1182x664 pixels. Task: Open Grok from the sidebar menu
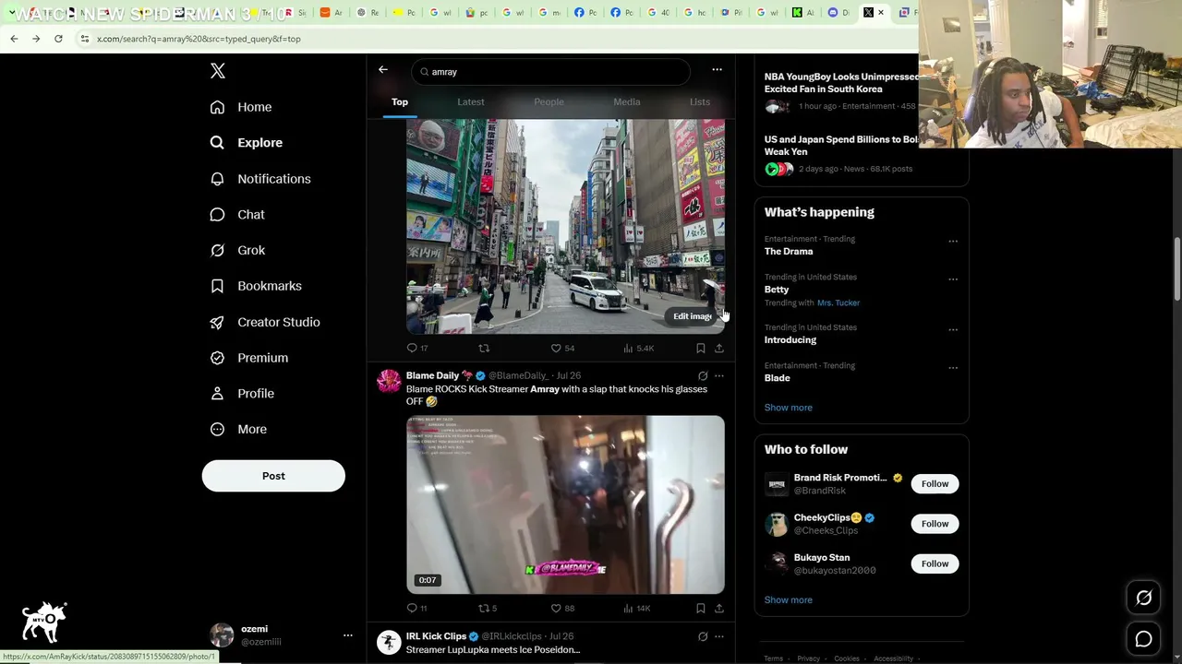pyautogui.click(x=237, y=251)
